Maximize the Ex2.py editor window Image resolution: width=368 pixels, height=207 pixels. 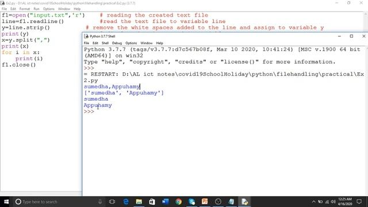click(349, 3)
